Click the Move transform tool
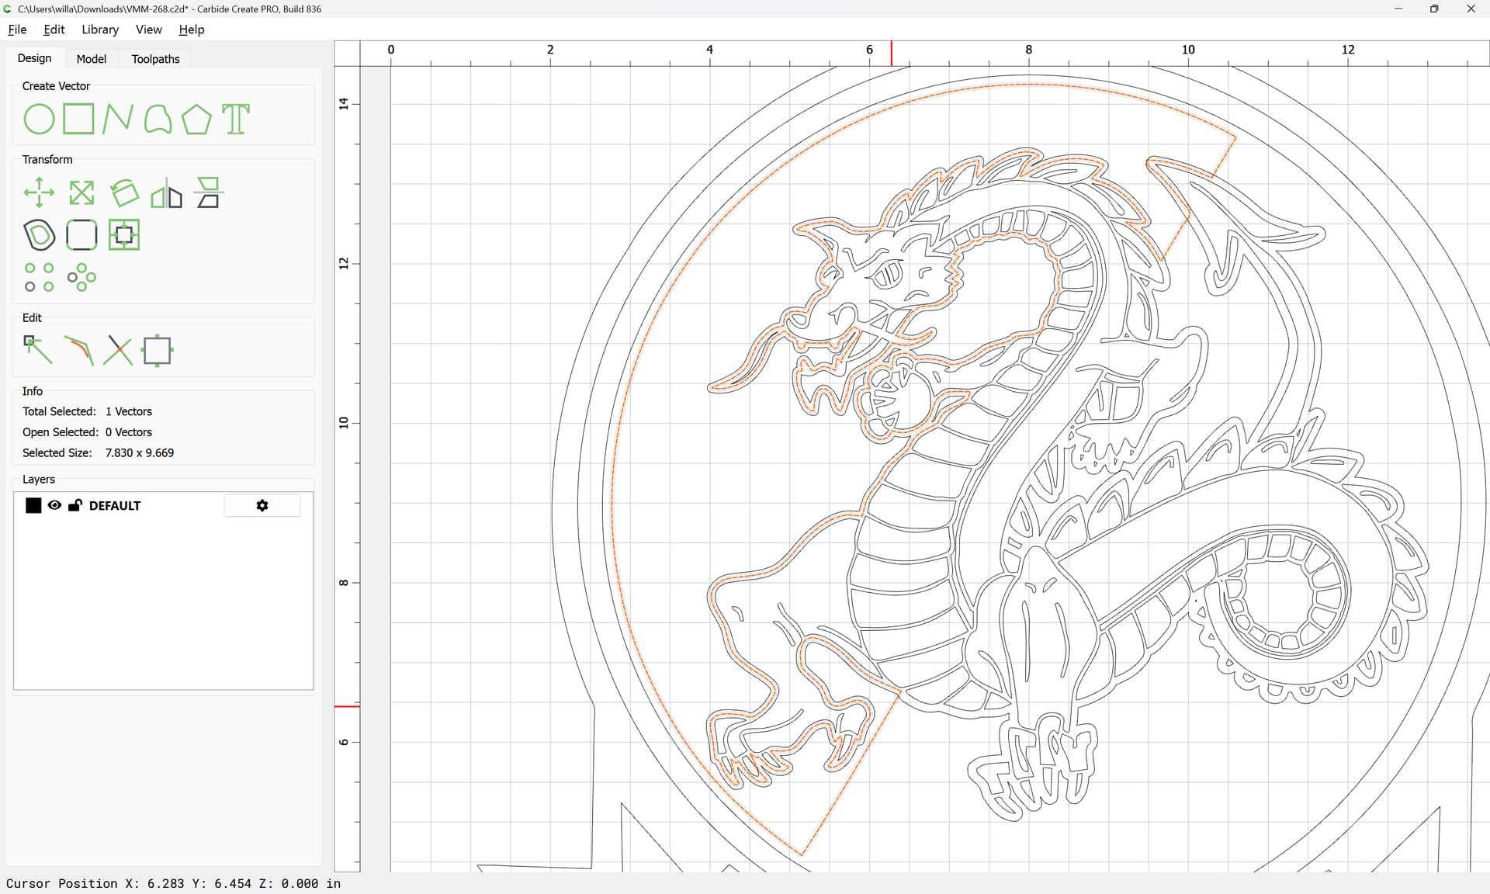 [39, 193]
